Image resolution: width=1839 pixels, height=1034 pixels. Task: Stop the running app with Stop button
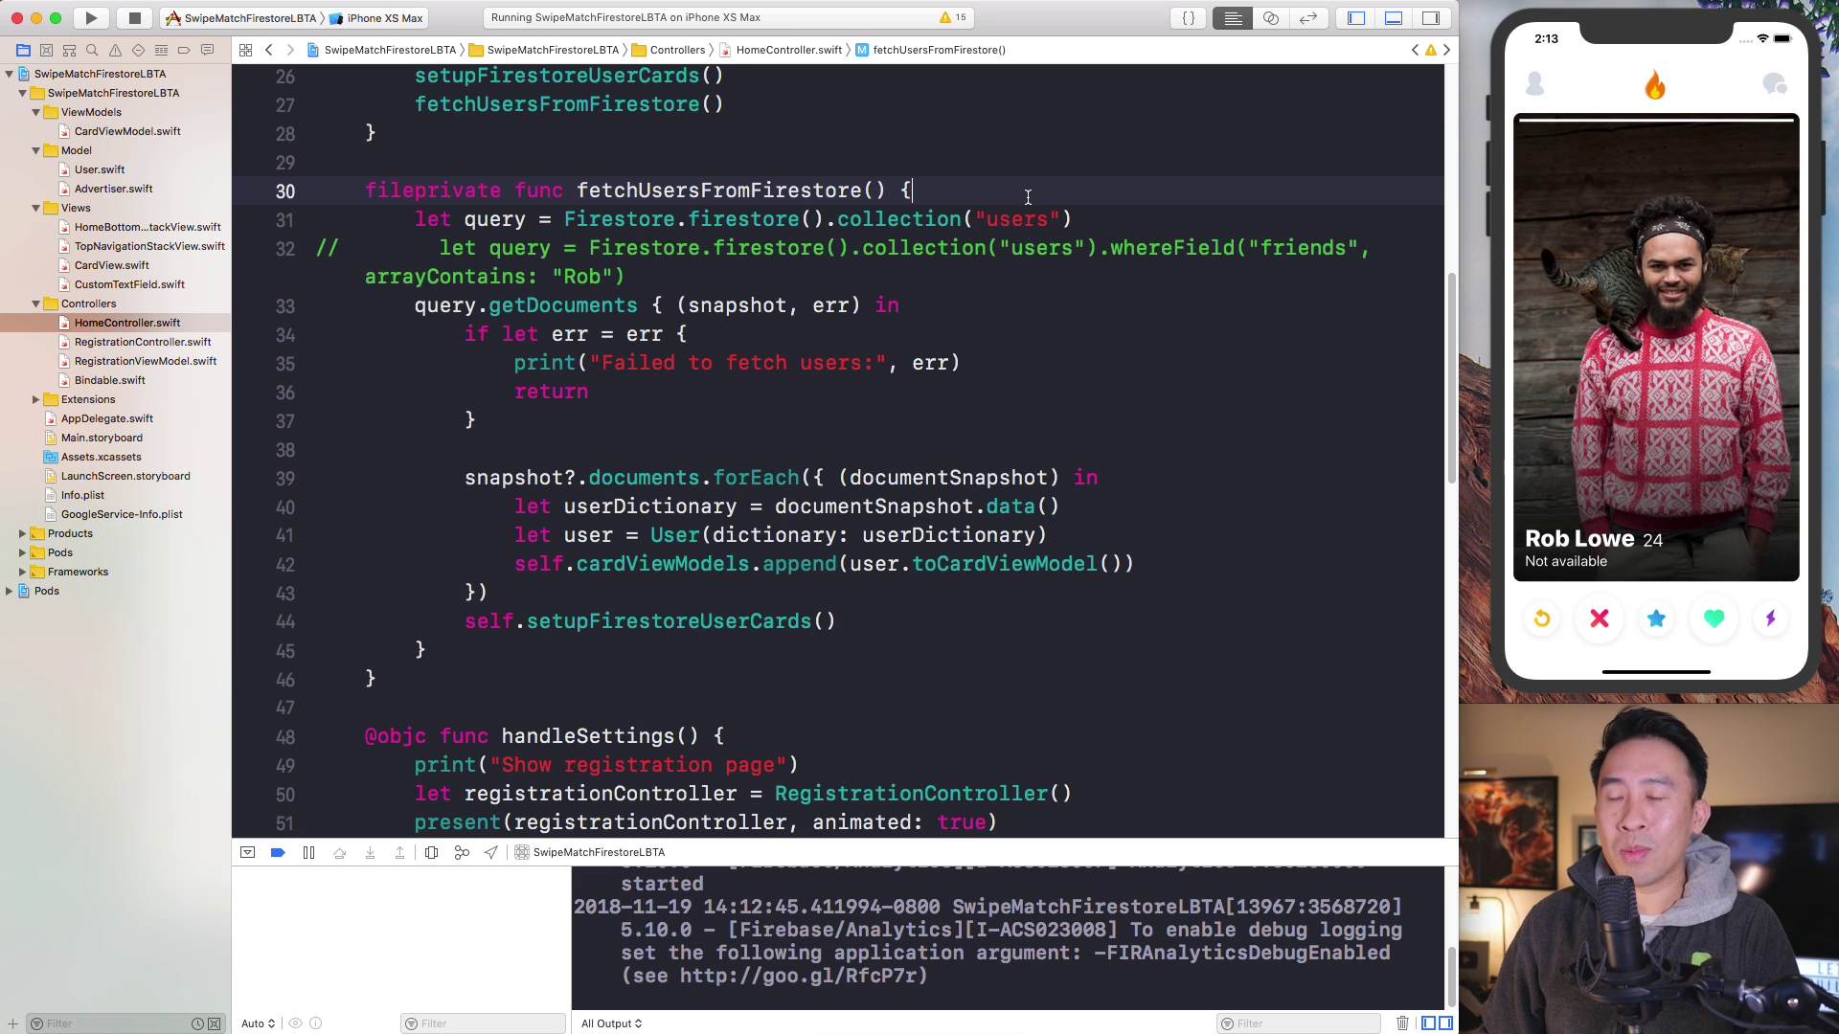tap(134, 17)
